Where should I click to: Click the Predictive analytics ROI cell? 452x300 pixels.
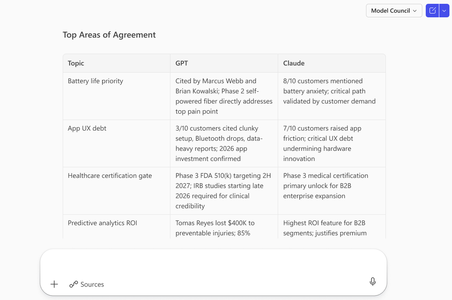(102, 223)
